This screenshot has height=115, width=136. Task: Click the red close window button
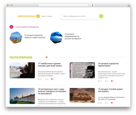pos(8,5)
